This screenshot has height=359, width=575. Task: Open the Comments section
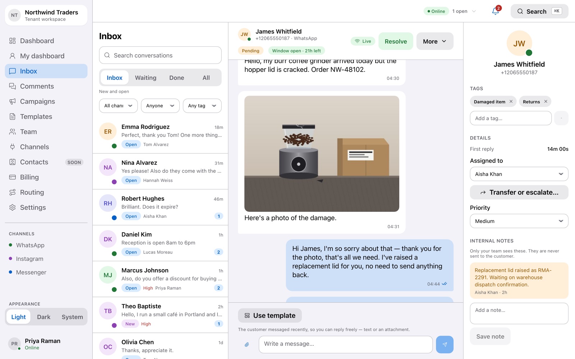[x=46, y=86]
